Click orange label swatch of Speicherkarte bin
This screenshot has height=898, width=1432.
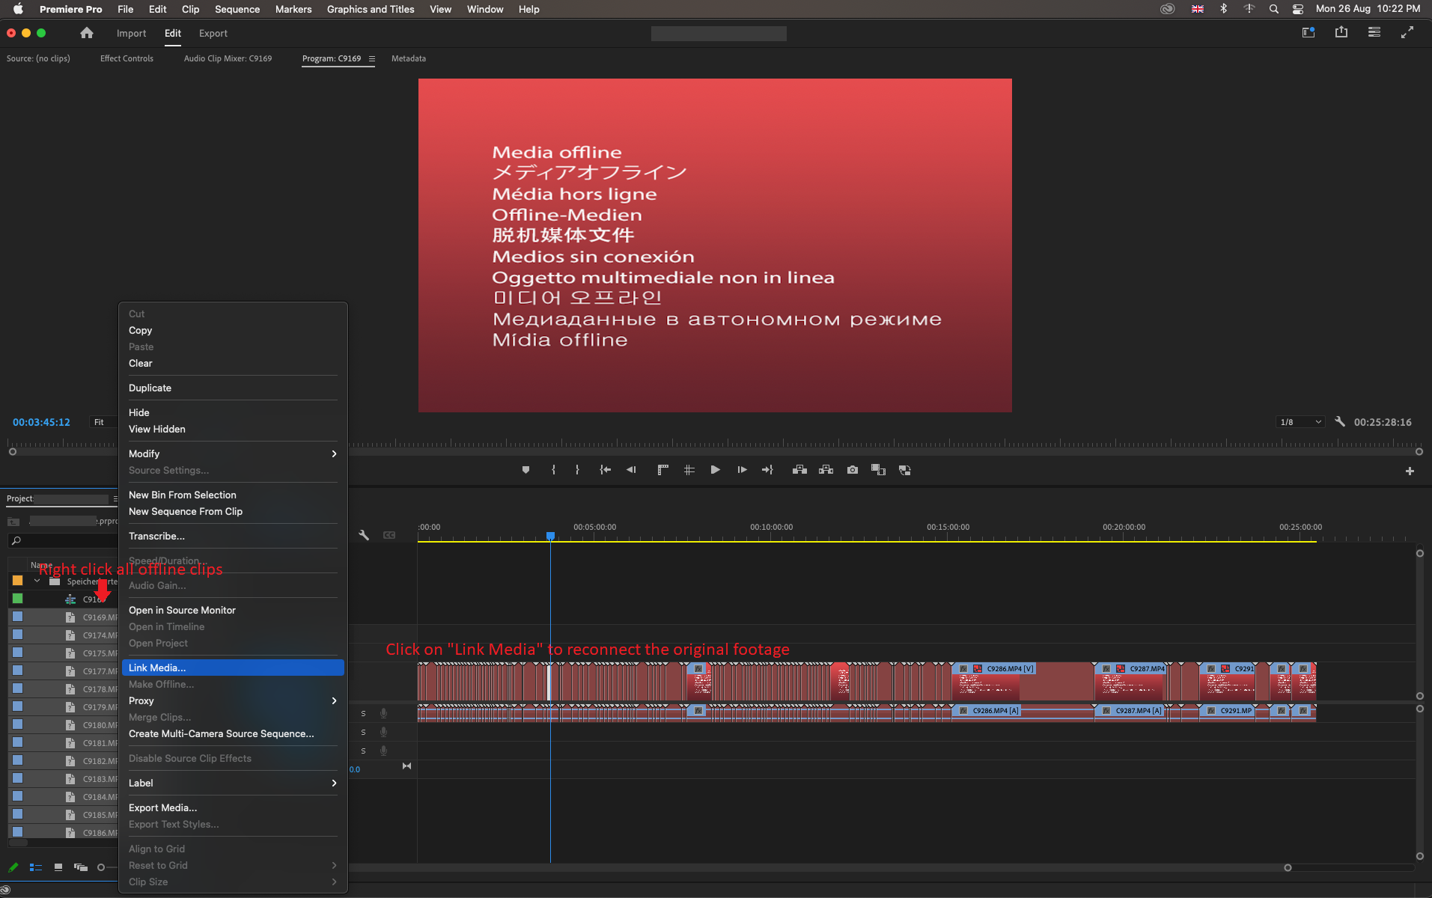(x=17, y=581)
